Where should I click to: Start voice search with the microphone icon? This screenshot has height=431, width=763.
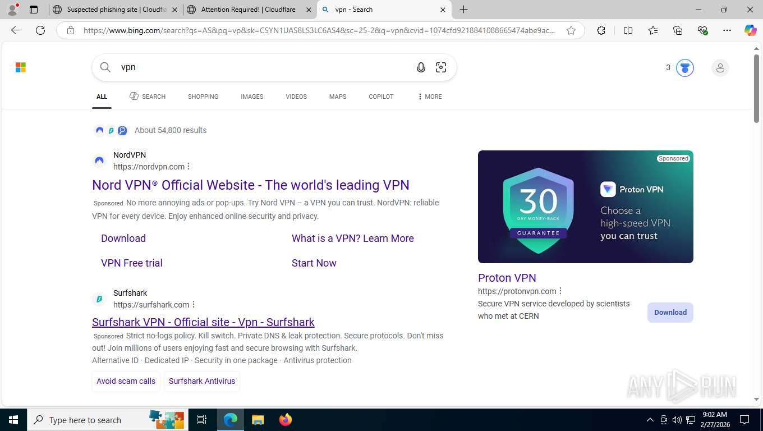(x=421, y=67)
